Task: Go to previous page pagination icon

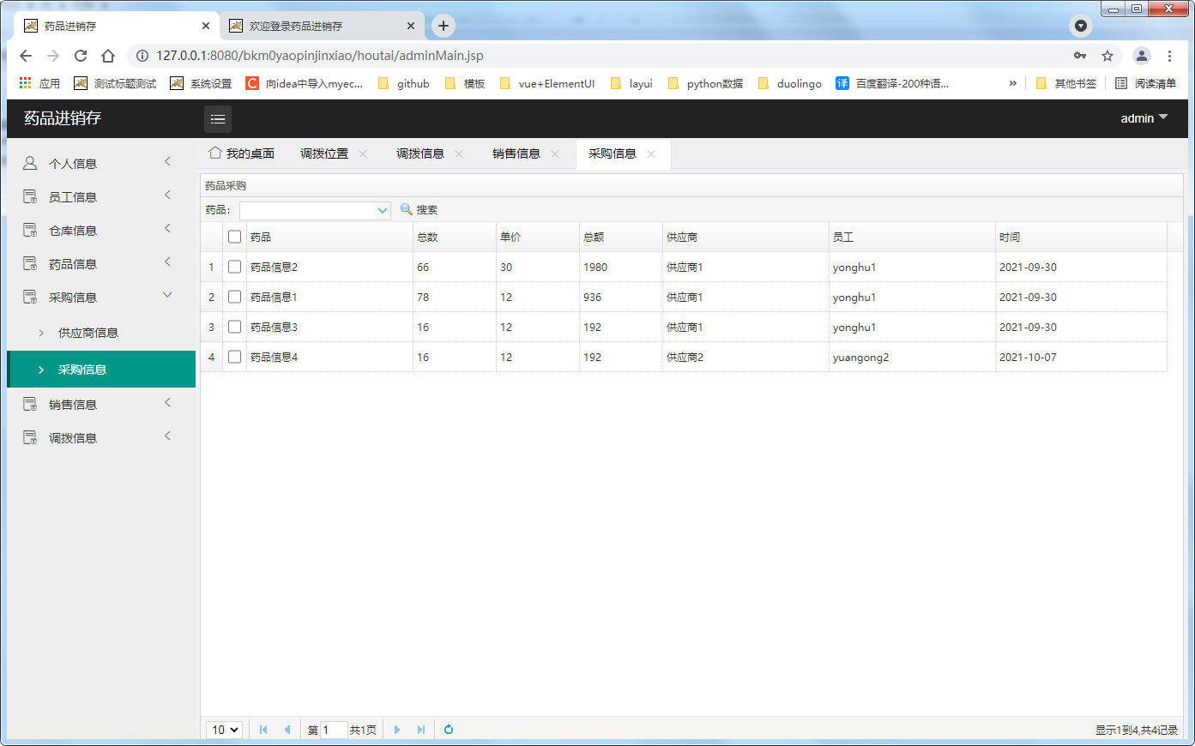Action: tap(287, 730)
